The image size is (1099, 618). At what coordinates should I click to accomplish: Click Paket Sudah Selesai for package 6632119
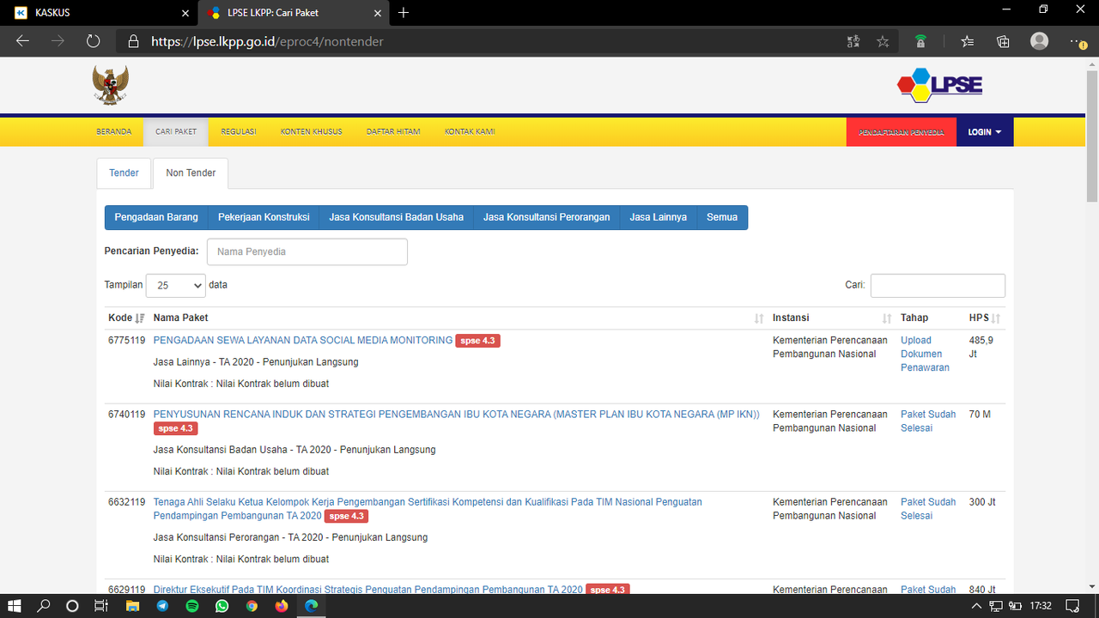click(x=928, y=509)
